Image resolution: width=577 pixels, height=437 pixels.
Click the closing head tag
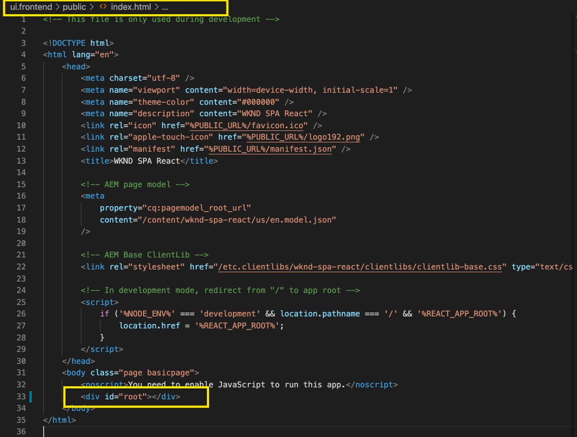tap(79, 361)
